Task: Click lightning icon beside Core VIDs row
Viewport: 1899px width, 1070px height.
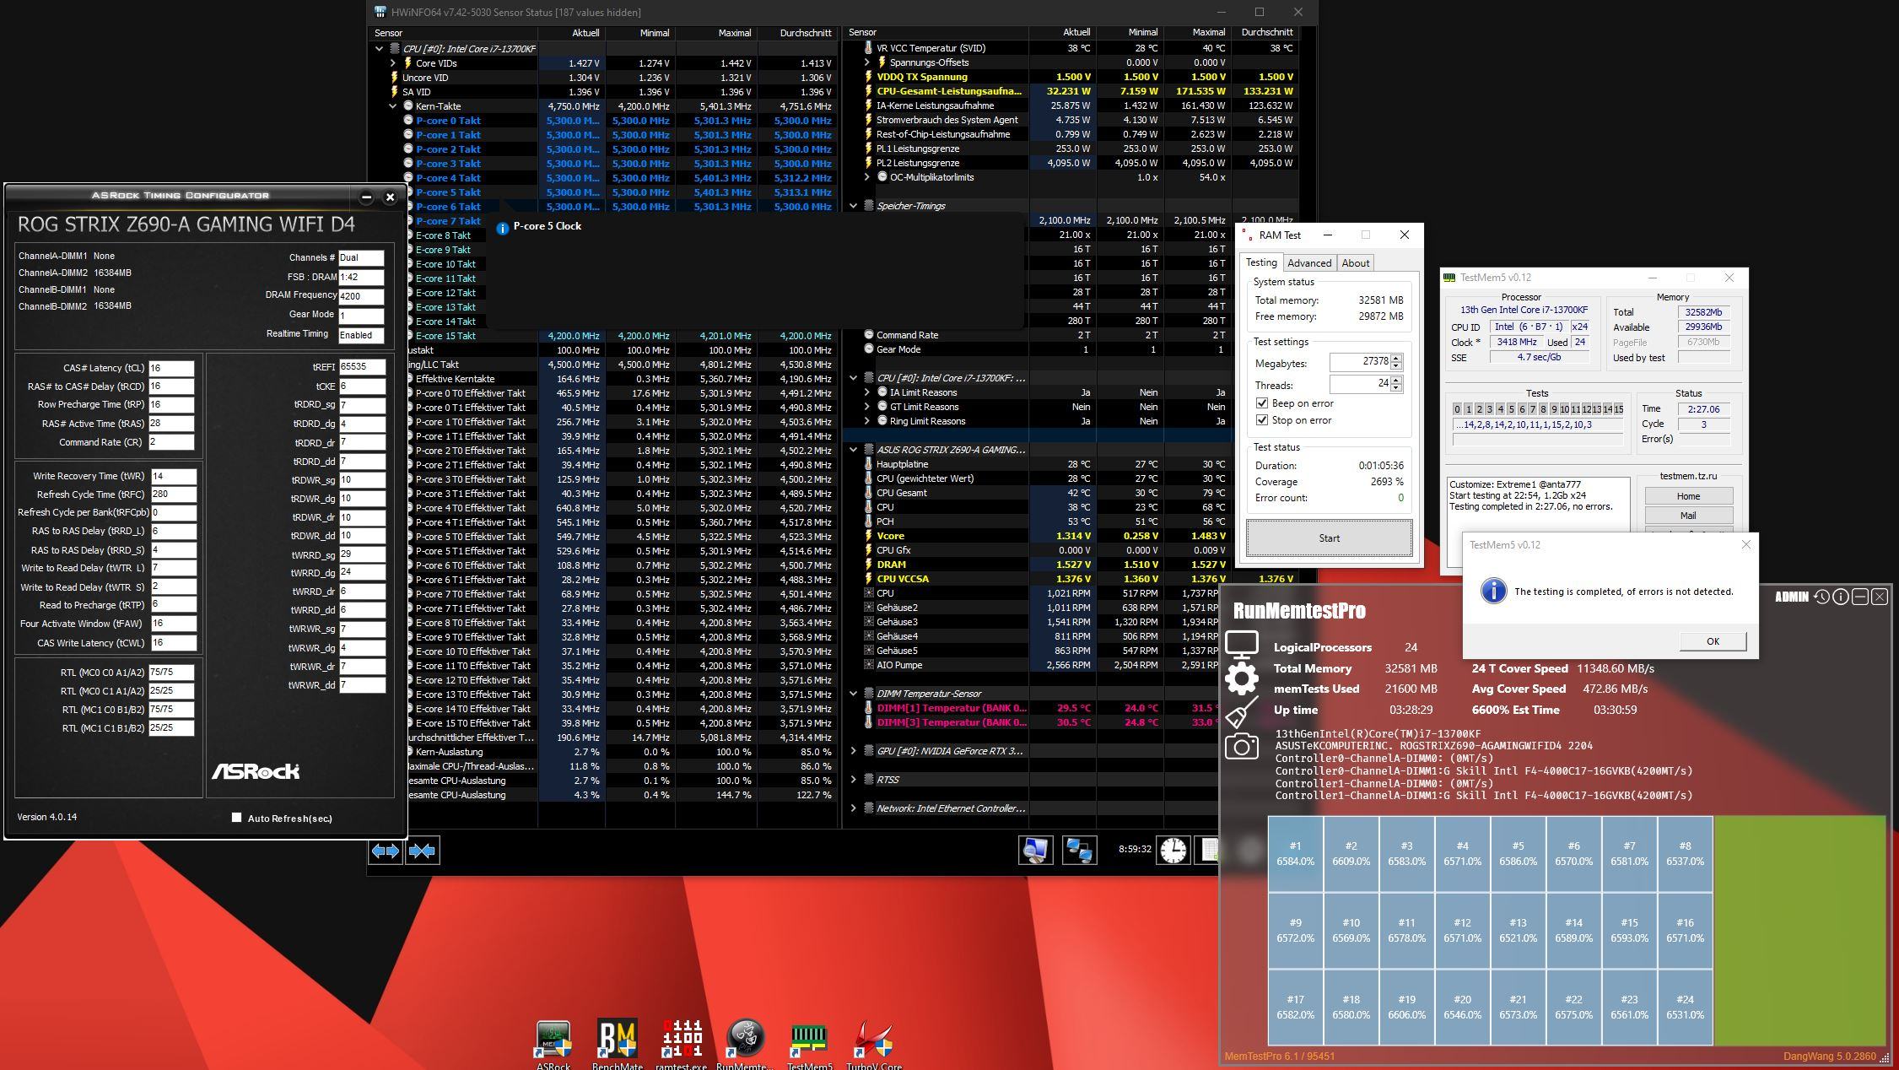Action: pos(407,63)
